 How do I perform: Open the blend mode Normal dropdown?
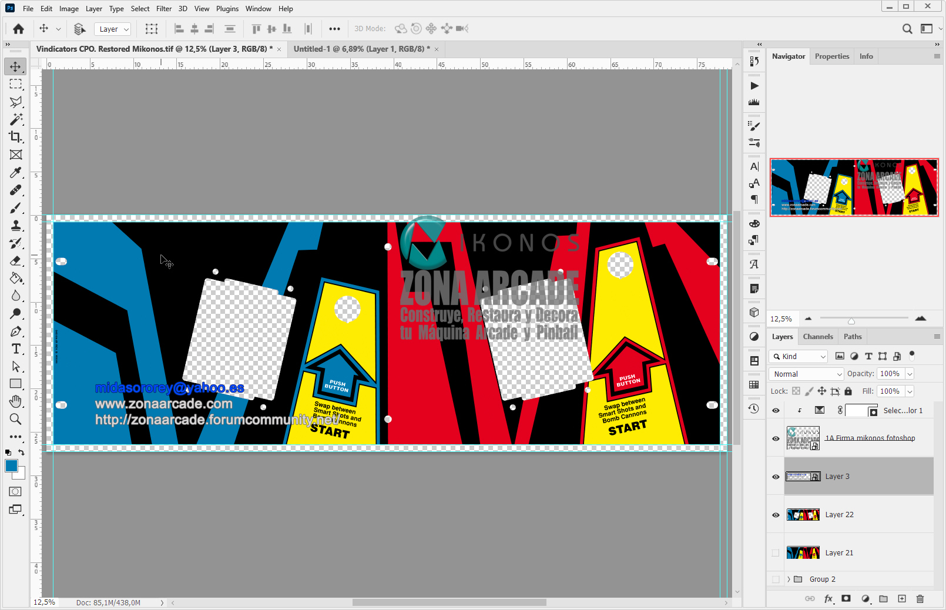coord(806,374)
